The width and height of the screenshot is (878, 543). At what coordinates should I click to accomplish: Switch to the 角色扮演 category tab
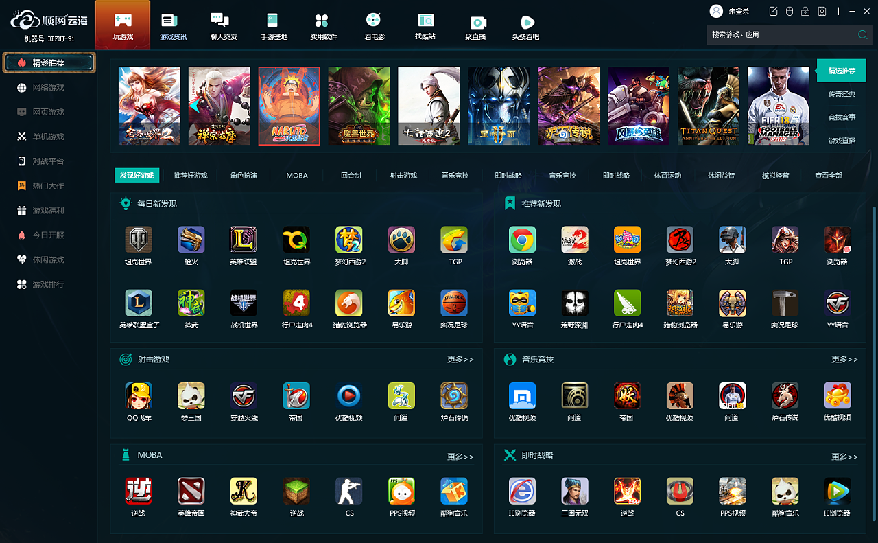(x=244, y=176)
